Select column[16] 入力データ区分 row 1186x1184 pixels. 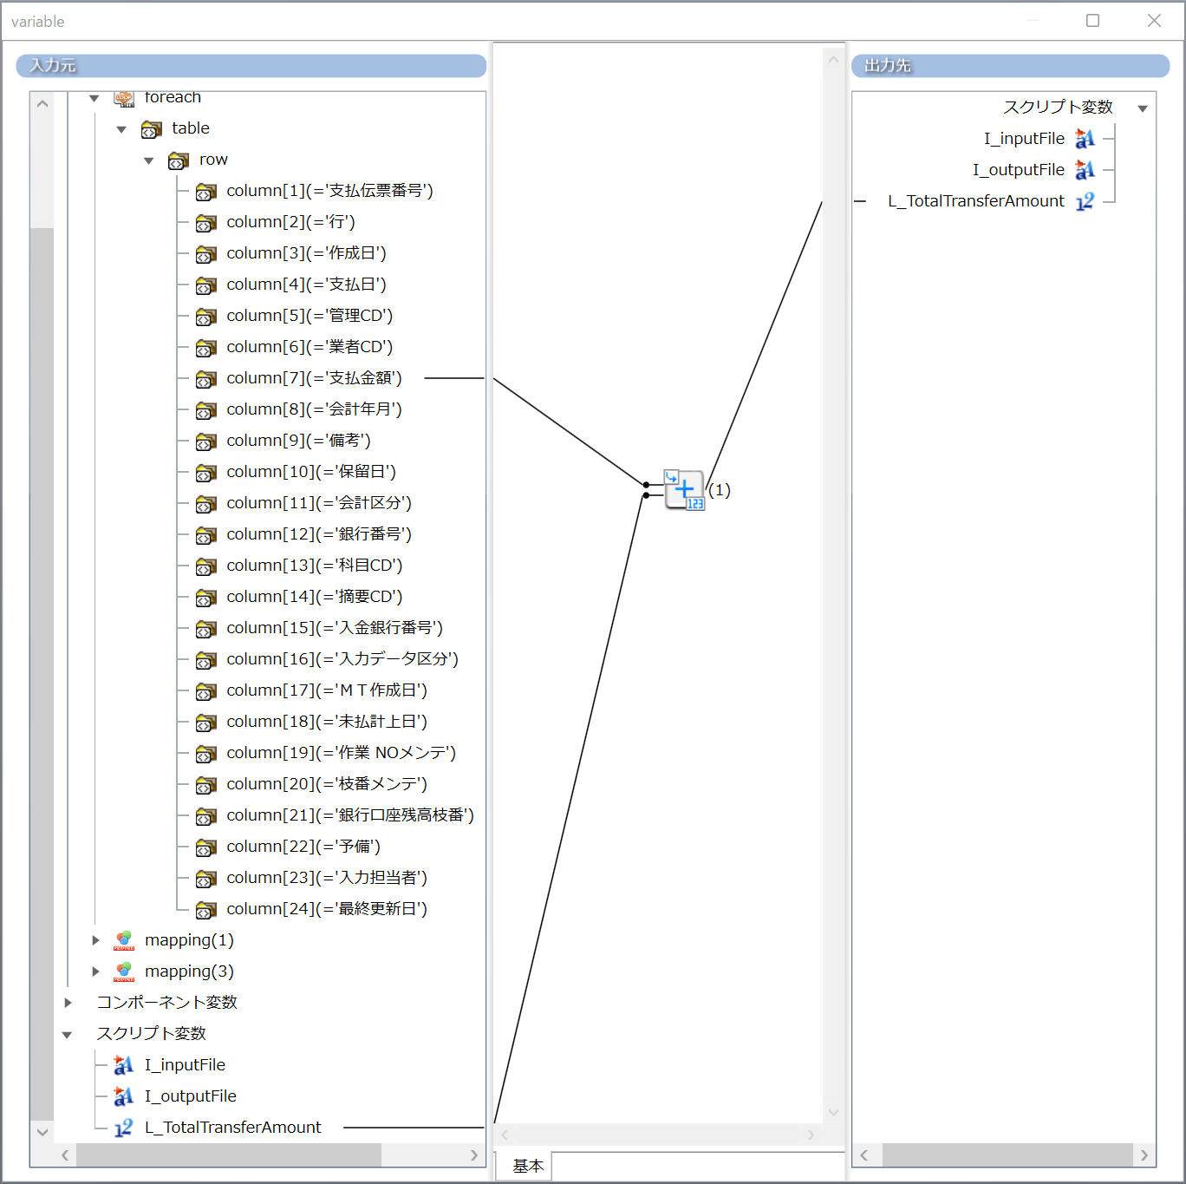342,659
